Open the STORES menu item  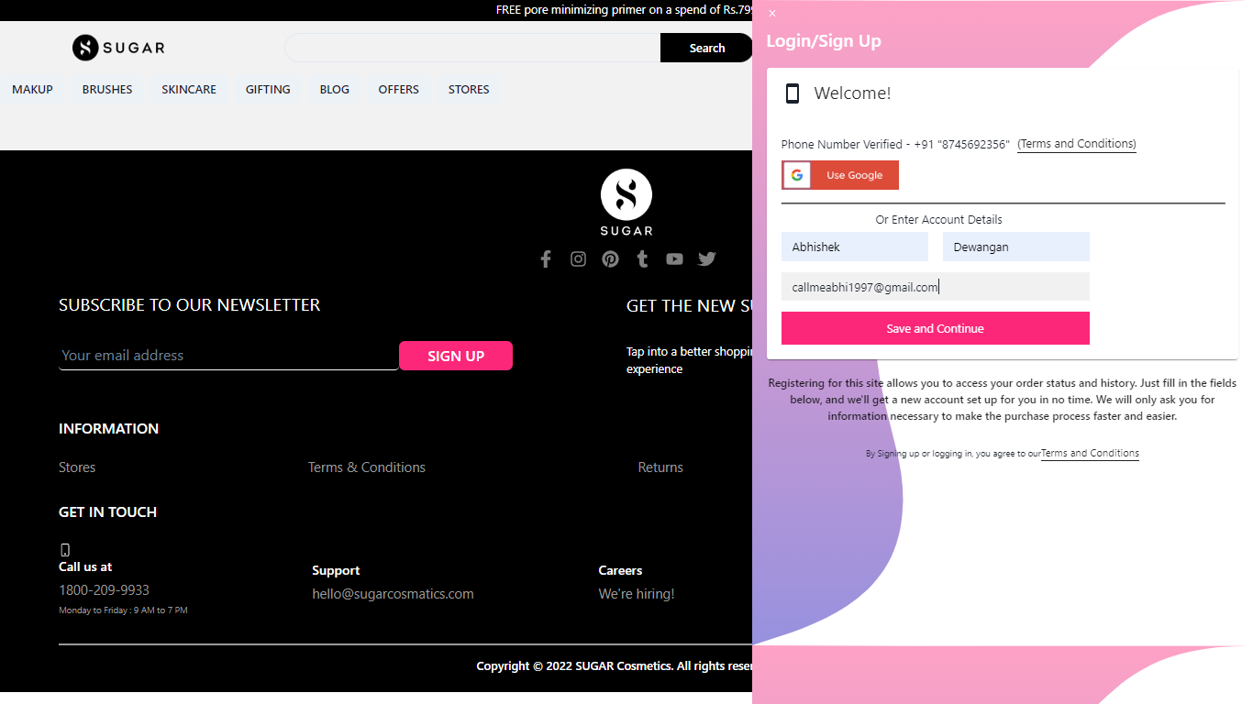click(469, 89)
